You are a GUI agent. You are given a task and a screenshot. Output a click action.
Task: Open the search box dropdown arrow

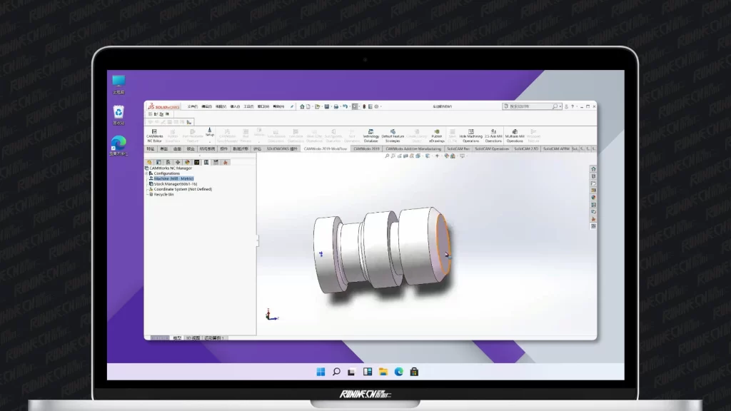[561, 106]
